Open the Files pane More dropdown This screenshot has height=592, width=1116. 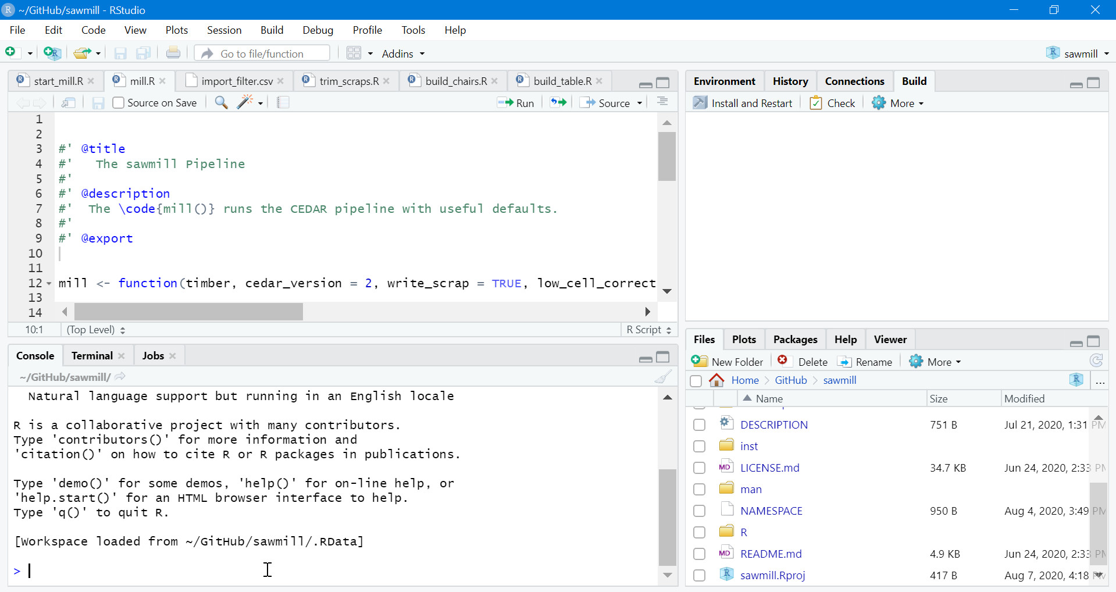(x=936, y=362)
